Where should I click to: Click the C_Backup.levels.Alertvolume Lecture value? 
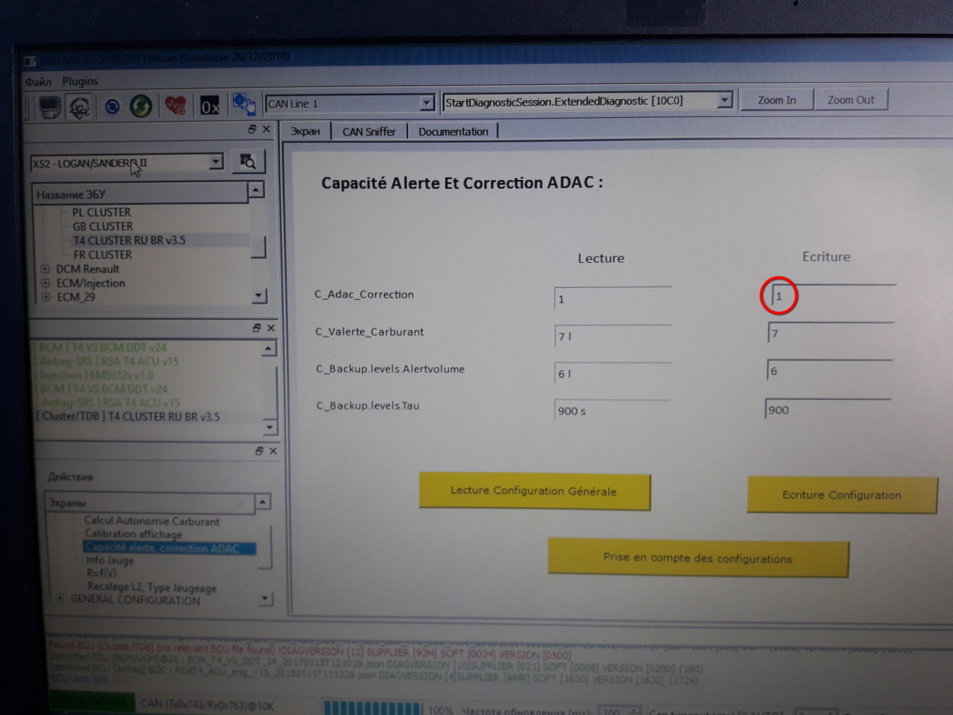[x=613, y=373]
